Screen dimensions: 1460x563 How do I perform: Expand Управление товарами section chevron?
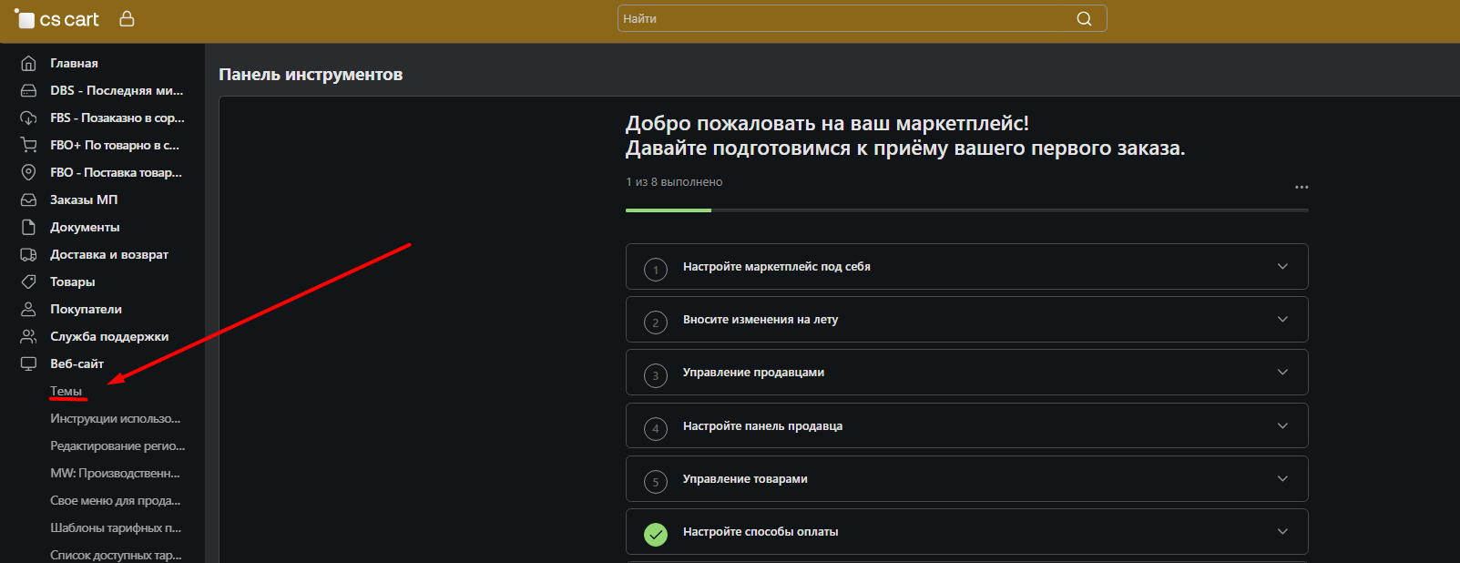1282,478
